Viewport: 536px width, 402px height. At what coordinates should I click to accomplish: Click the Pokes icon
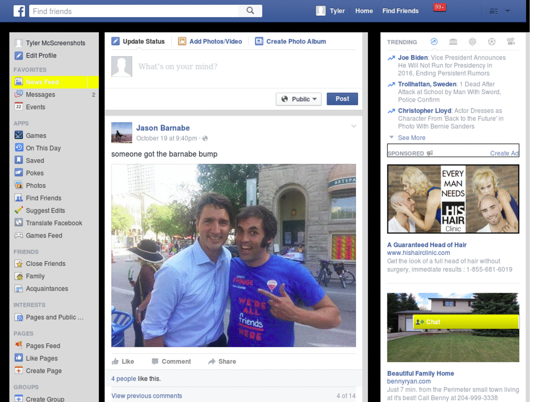point(19,173)
